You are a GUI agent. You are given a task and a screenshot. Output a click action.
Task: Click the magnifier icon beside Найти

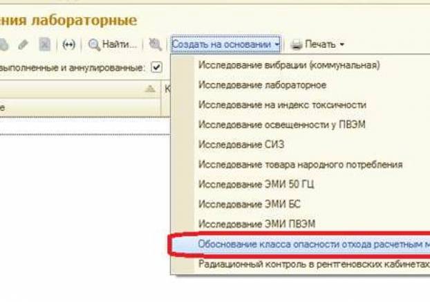coord(94,45)
